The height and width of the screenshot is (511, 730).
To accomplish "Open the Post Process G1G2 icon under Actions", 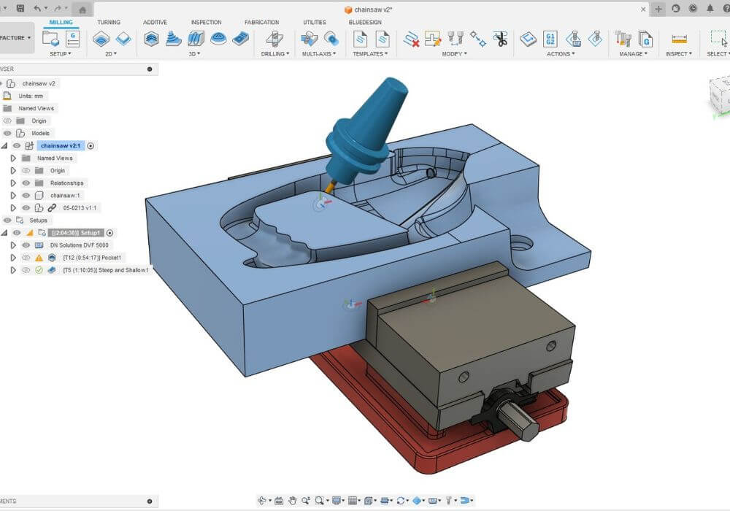I will pyautogui.click(x=550, y=39).
